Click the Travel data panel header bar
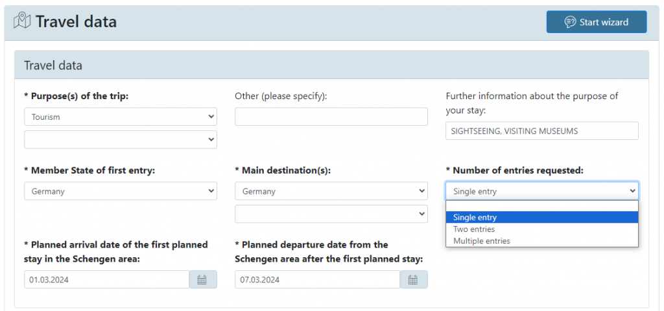The height and width of the screenshot is (311, 664). (x=331, y=65)
